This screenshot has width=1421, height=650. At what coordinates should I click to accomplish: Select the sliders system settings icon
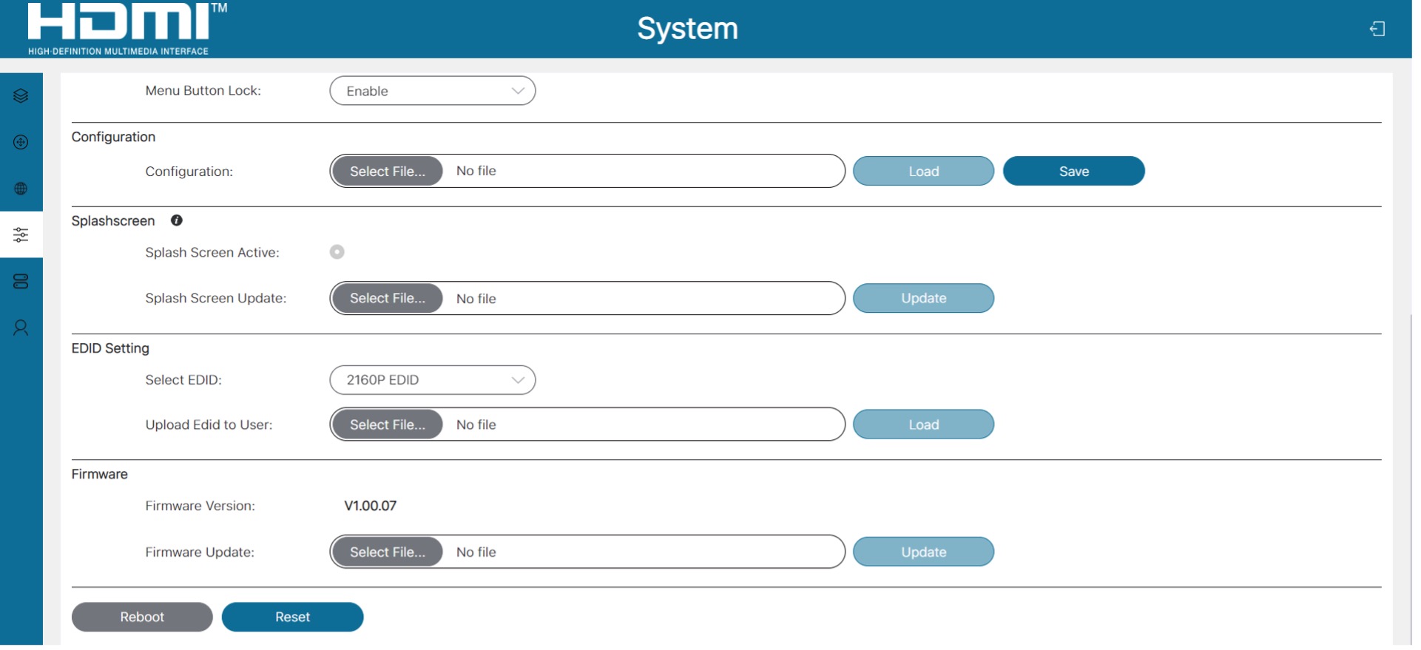click(x=21, y=235)
